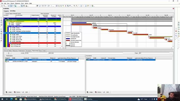The height and width of the screenshot is (101, 180).
Task: Open the Layout options dropdown arrow
Action: 5,14
